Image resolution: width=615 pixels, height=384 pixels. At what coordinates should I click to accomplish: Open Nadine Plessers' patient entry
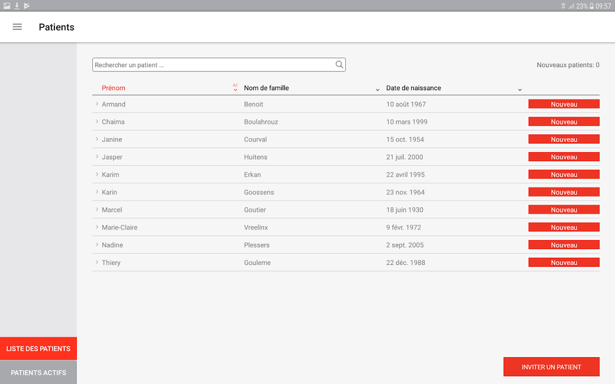112,245
